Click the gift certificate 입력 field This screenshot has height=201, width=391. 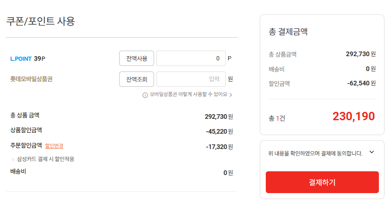click(x=191, y=79)
